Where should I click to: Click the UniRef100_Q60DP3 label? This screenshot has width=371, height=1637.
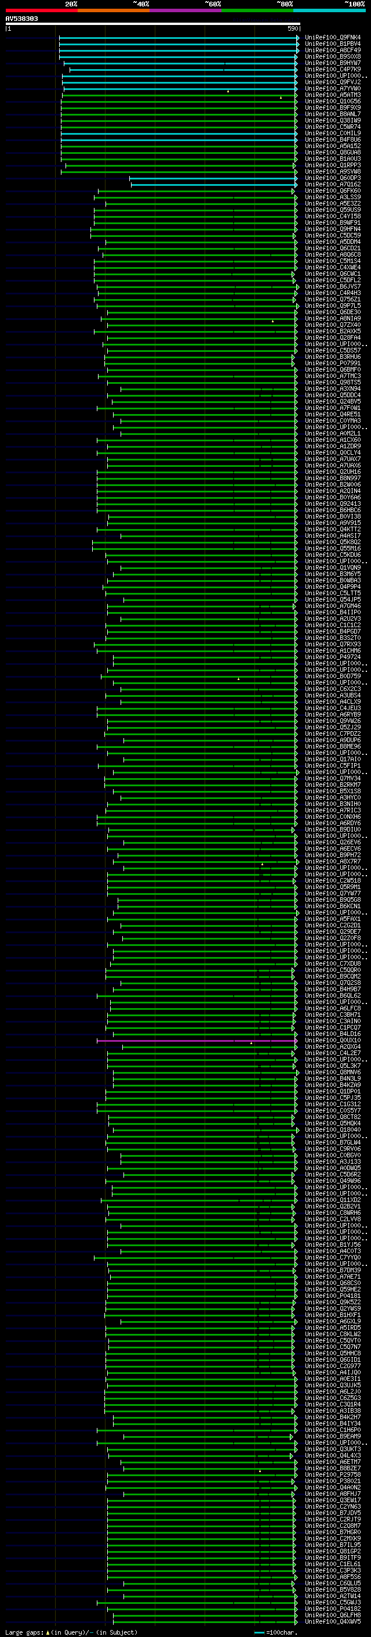[333, 178]
